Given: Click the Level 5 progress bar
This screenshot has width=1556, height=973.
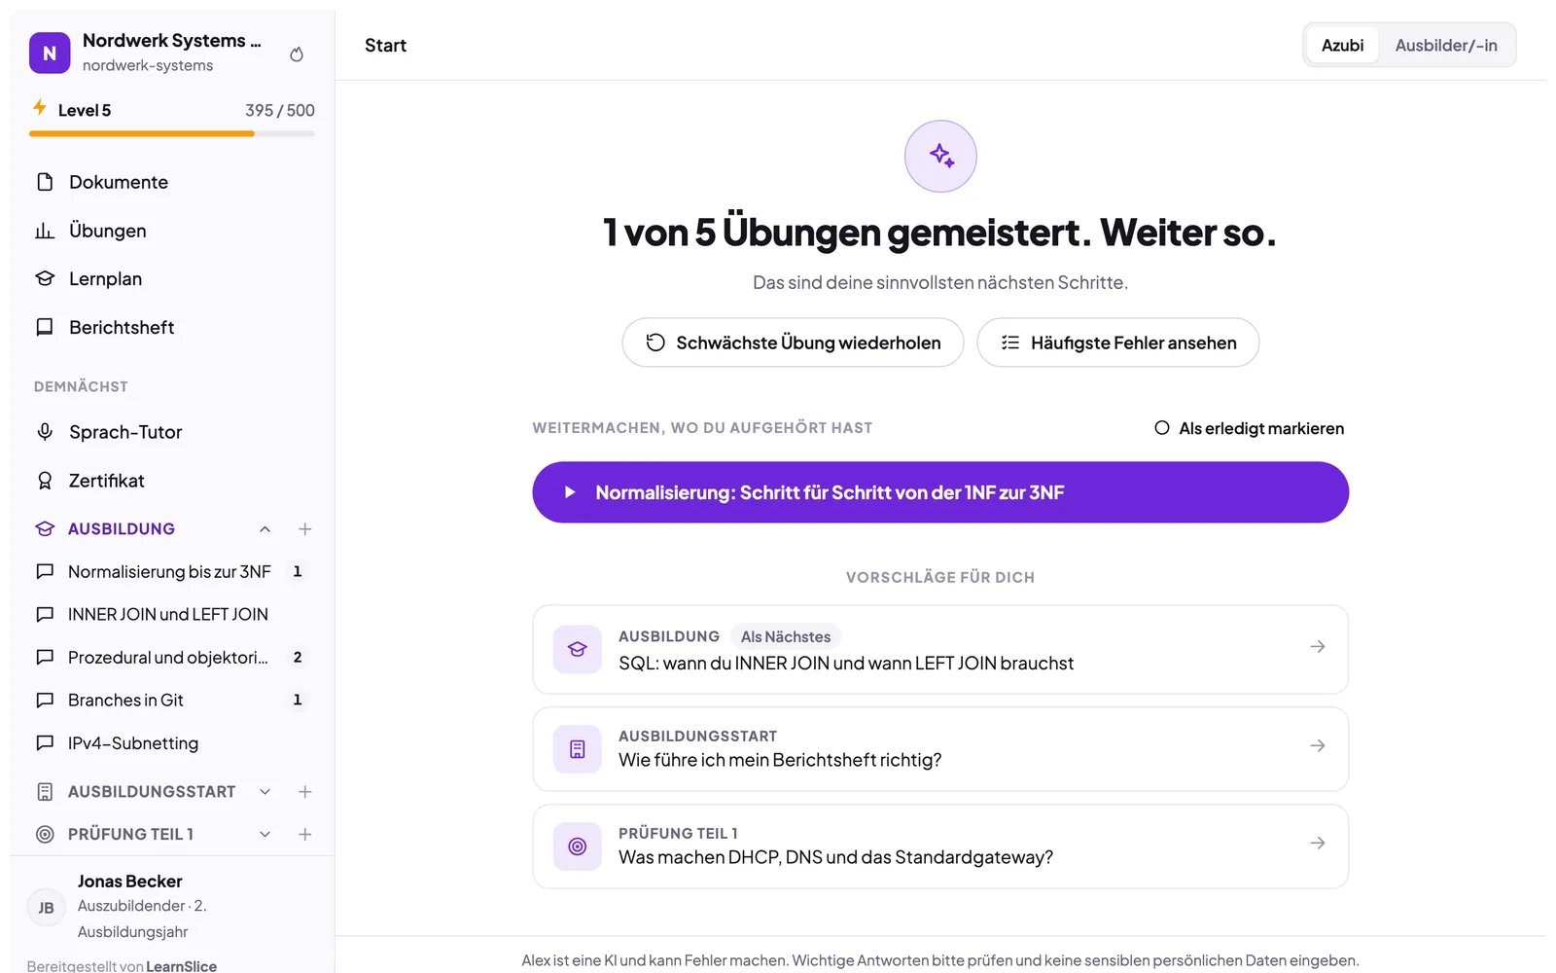Looking at the screenshot, I should point(172,133).
